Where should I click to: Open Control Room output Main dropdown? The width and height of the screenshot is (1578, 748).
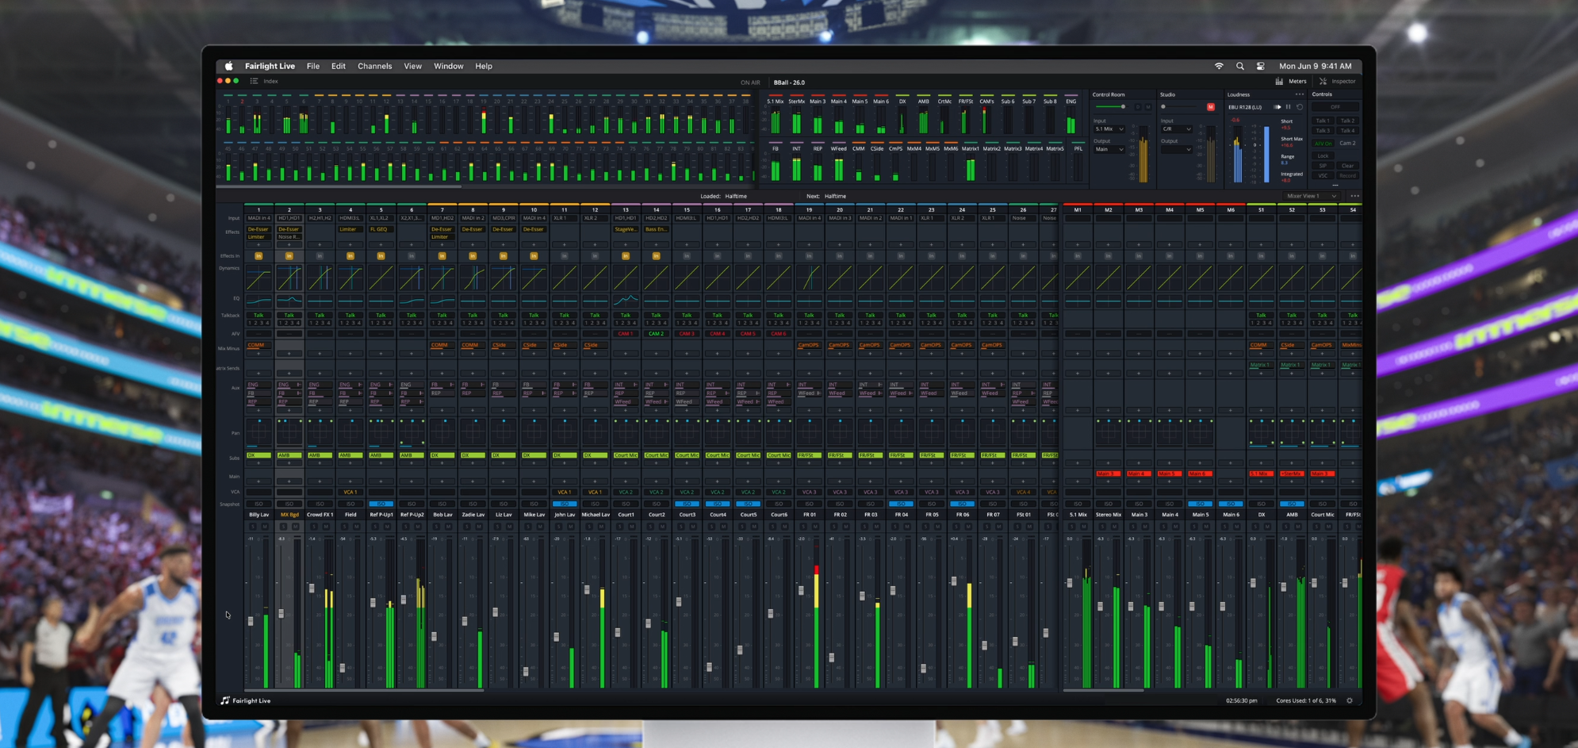click(x=1109, y=149)
